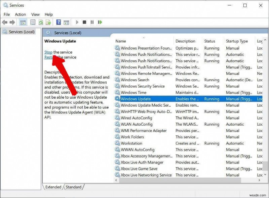Click the Start Service toolbar icon

[77, 22]
